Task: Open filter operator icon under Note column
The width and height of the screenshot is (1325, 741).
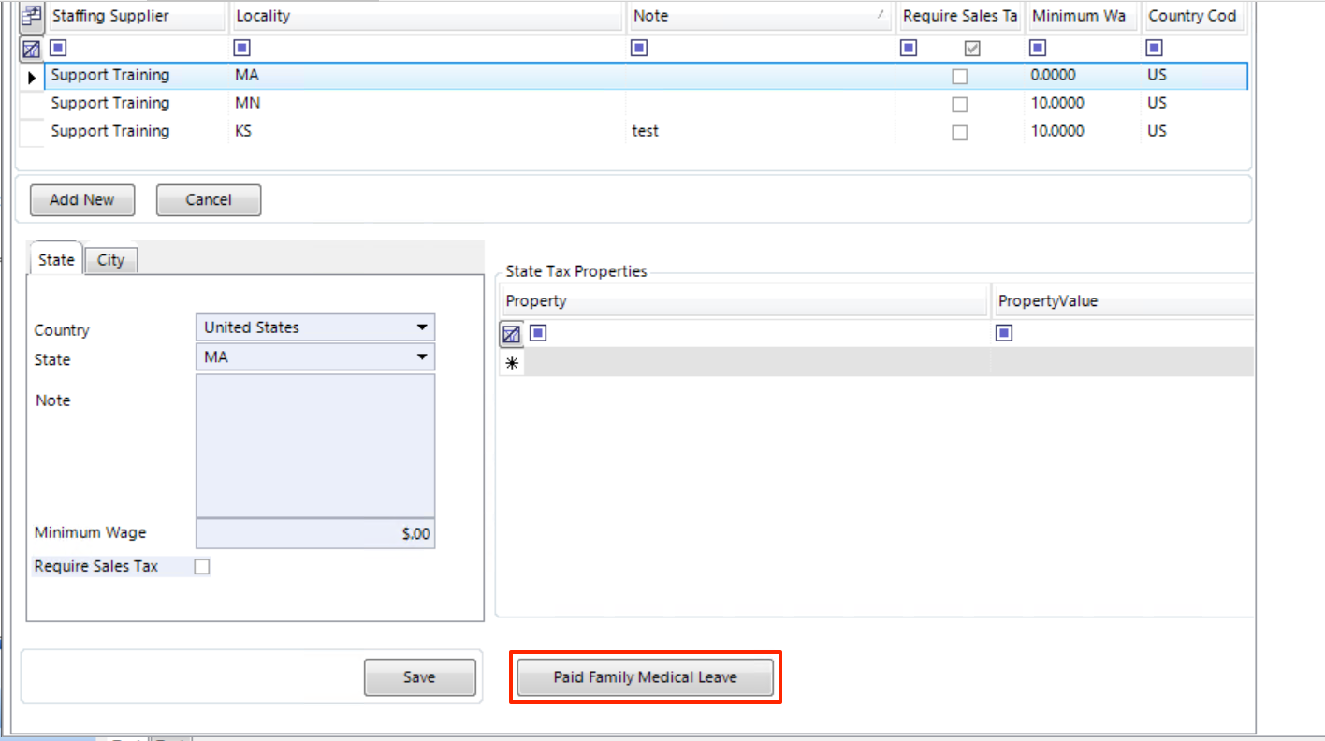Action: pyautogui.click(x=639, y=48)
